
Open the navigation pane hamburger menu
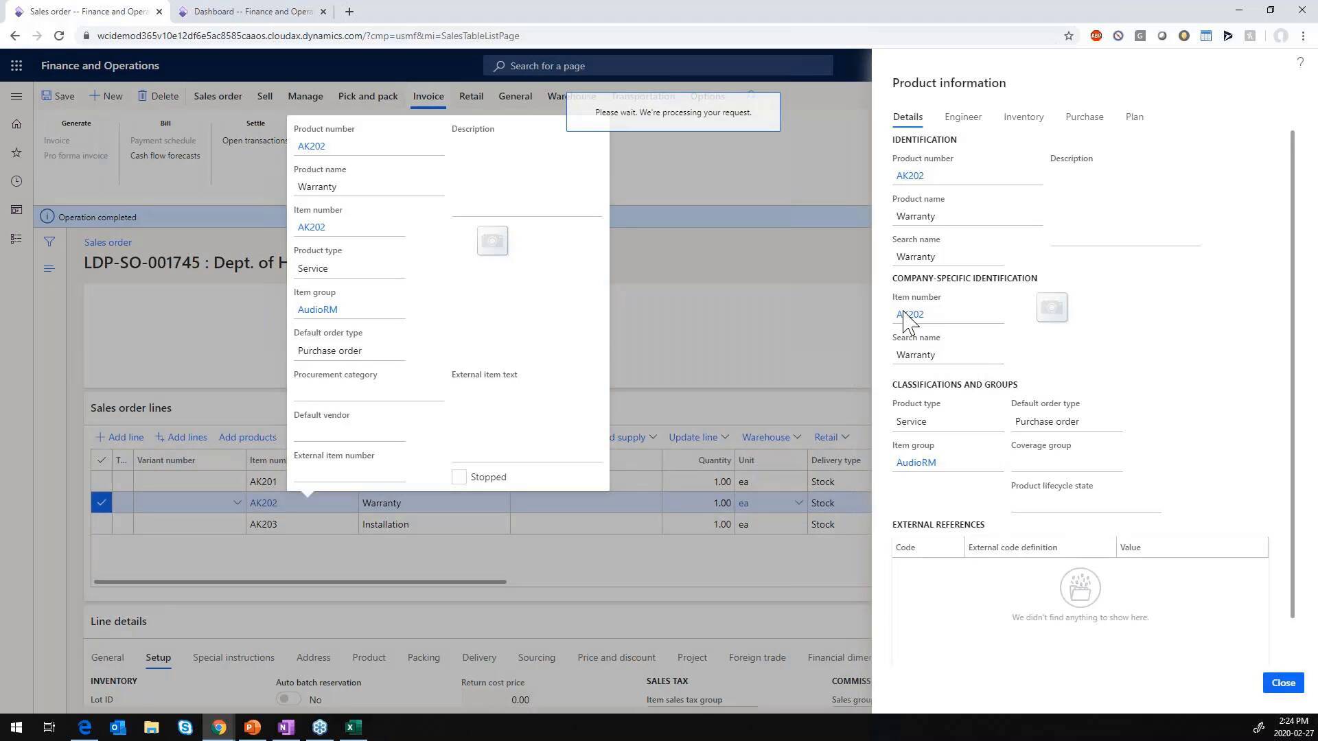point(16,96)
